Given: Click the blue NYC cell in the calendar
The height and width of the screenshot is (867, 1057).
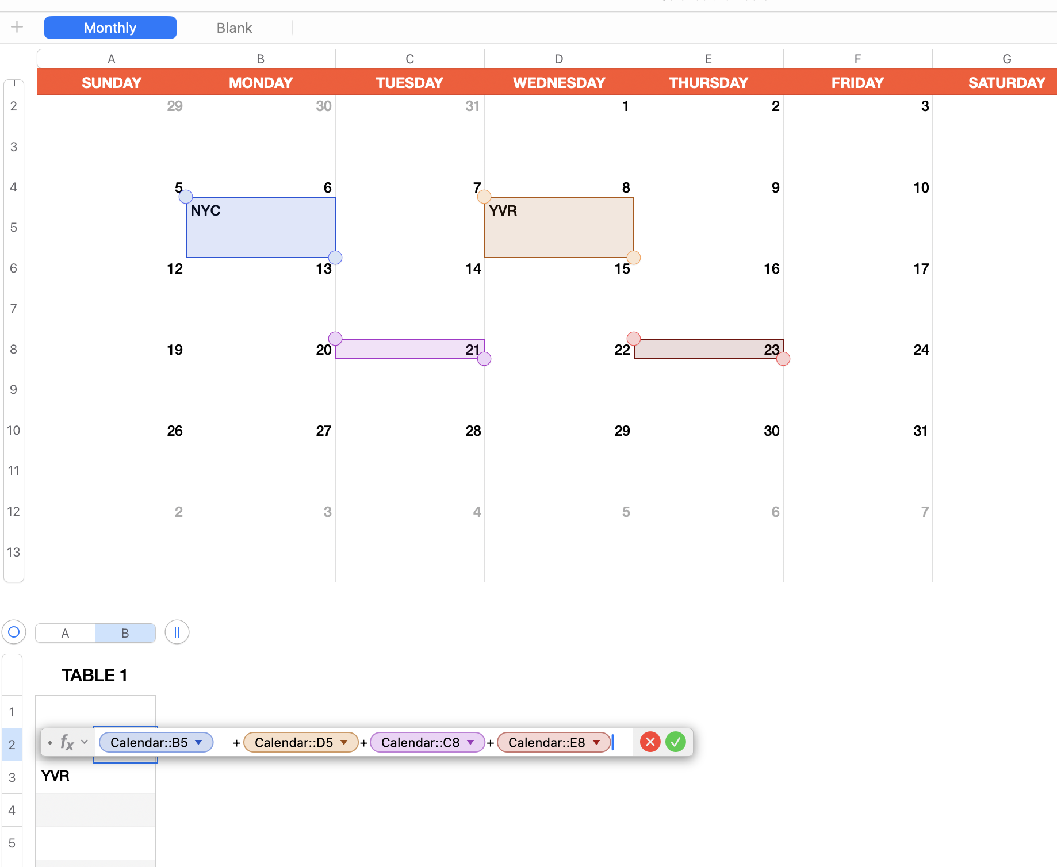Looking at the screenshot, I should [261, 228].
